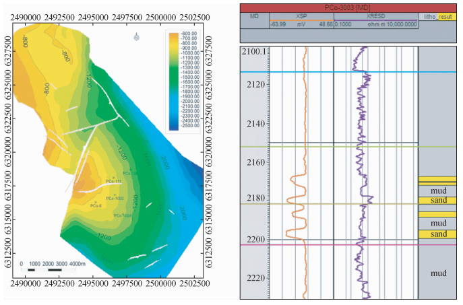Open the litho_result track header
The width and height of the screenshot is (463, 305).
tap(438, 15)
